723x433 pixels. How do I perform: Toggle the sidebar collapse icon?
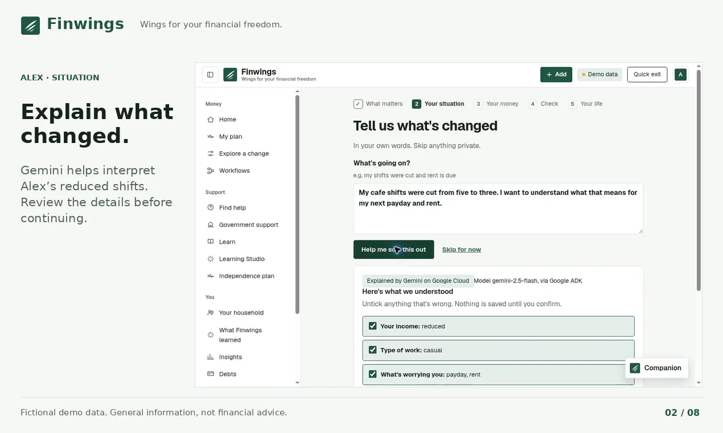(210, 75)
